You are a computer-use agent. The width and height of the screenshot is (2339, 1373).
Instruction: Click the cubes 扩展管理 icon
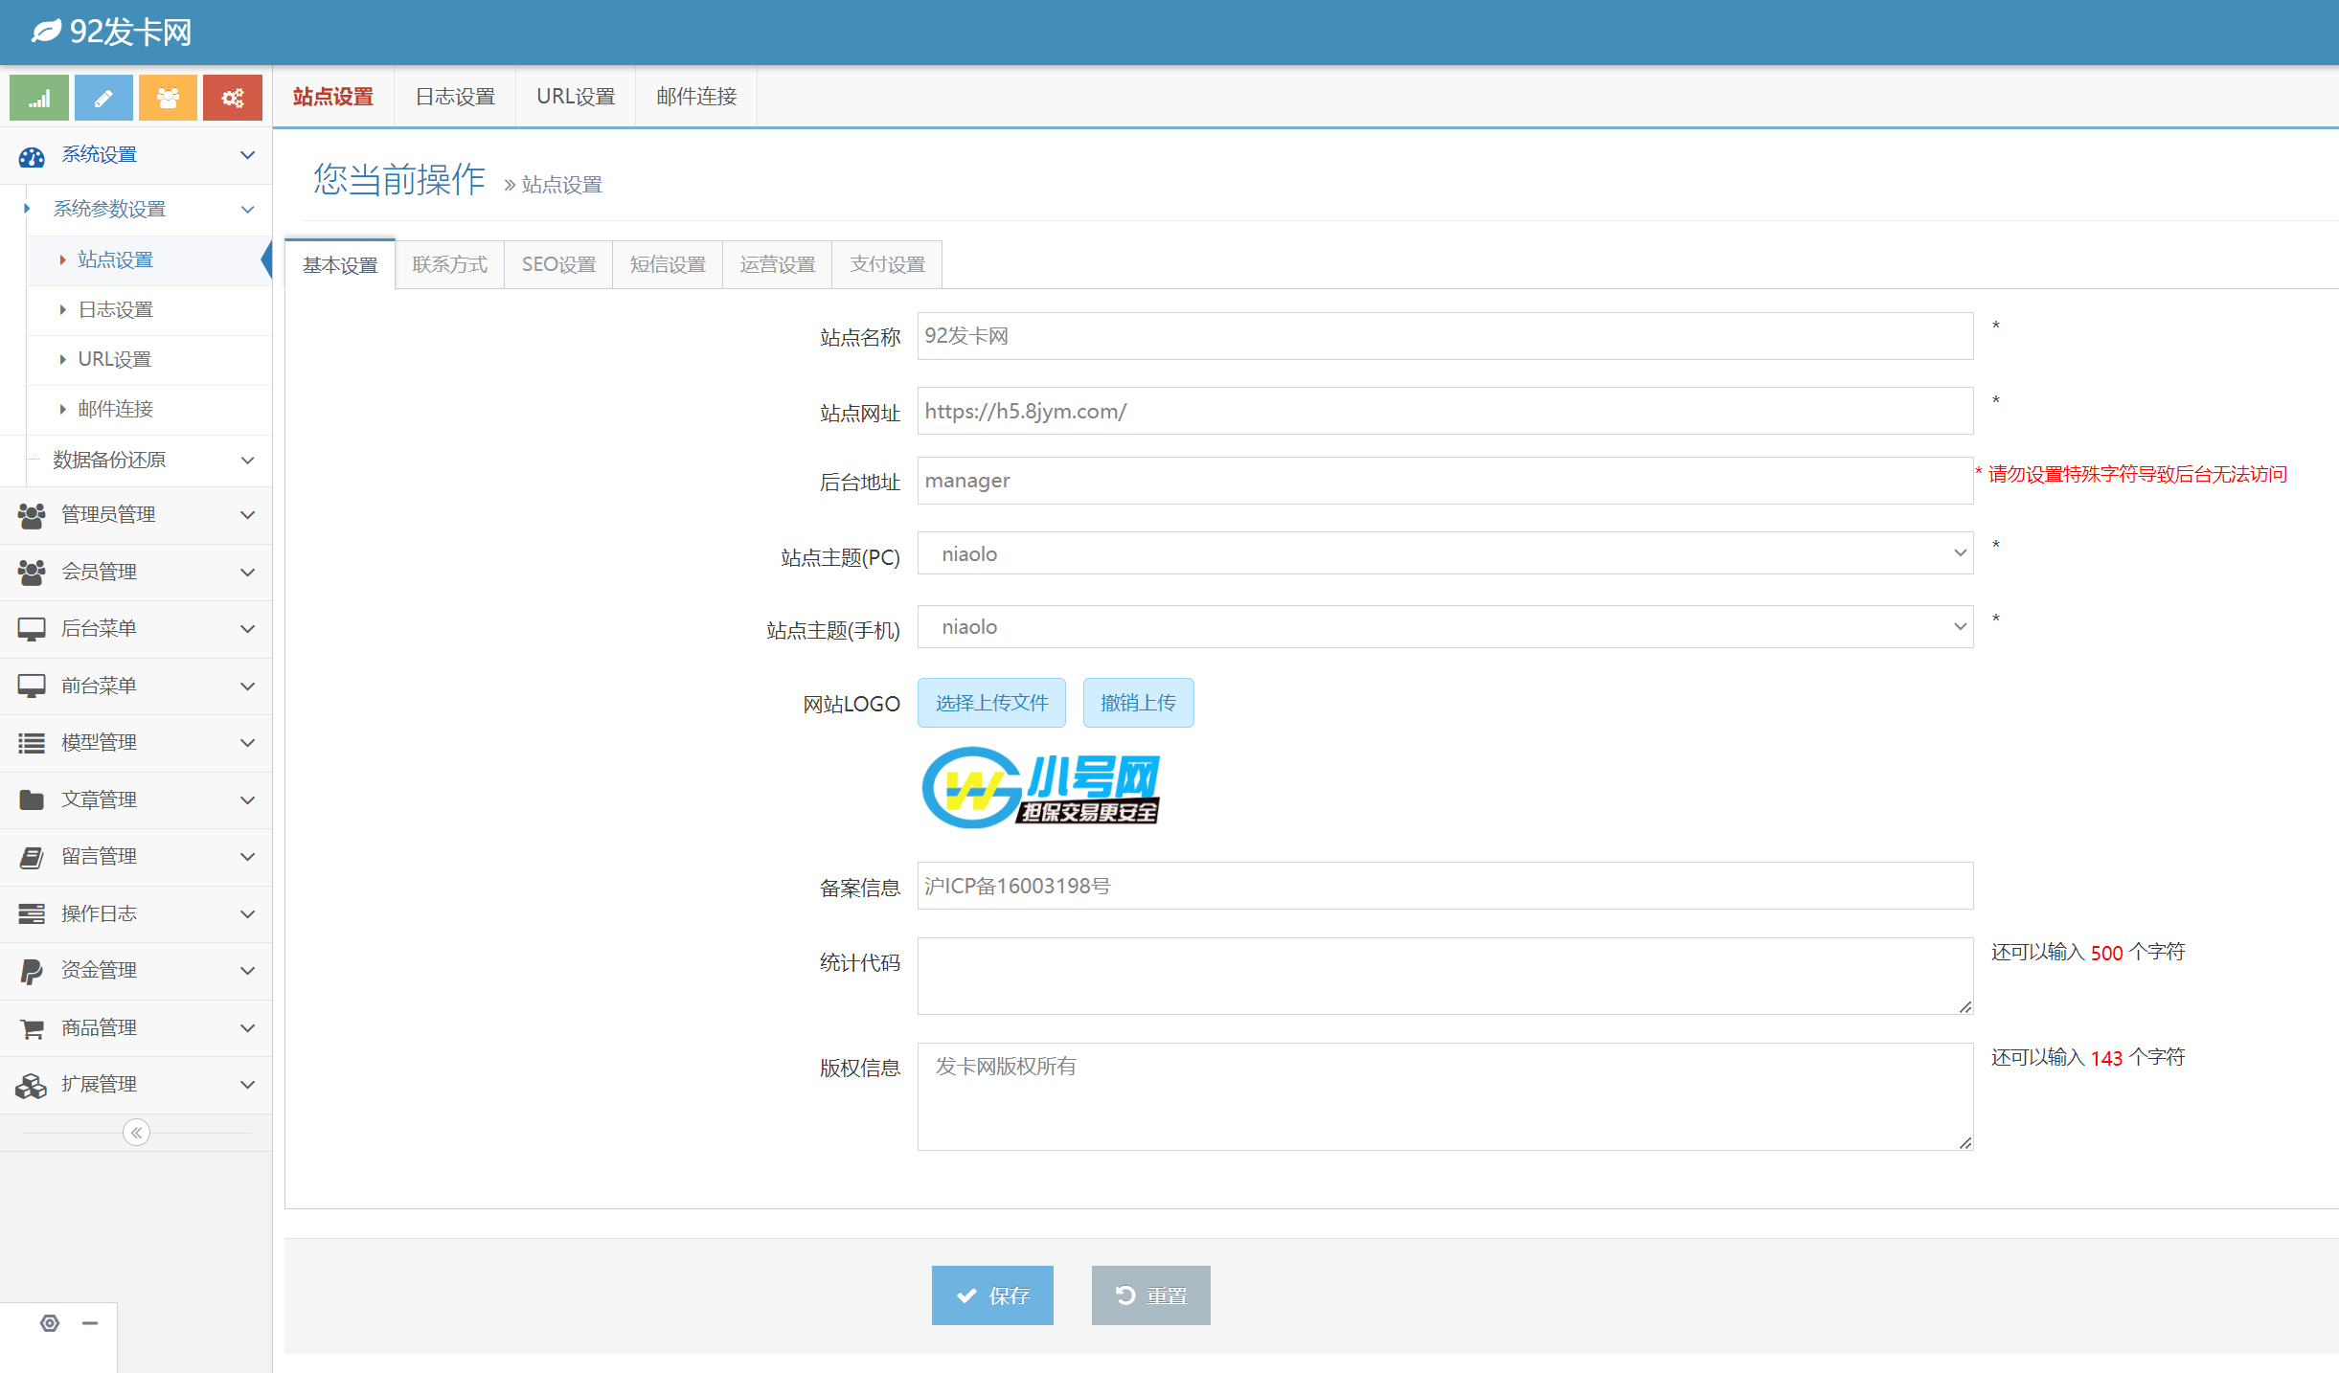pos(32,1085)
